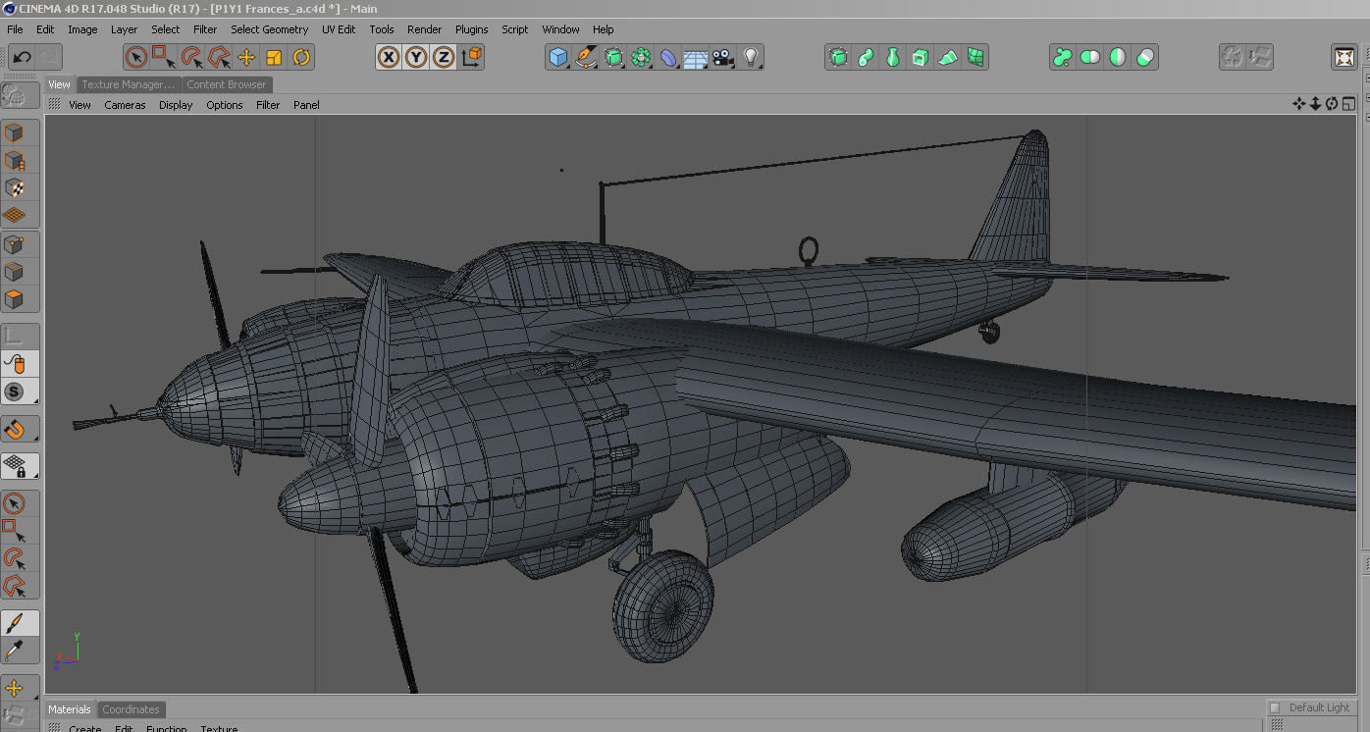
Task: Open the materials Texture menu
Action: click(x=219, y=728)
